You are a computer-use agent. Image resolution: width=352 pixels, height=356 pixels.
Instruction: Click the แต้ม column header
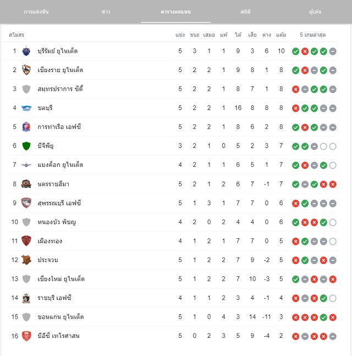click(x=281, y=35)
